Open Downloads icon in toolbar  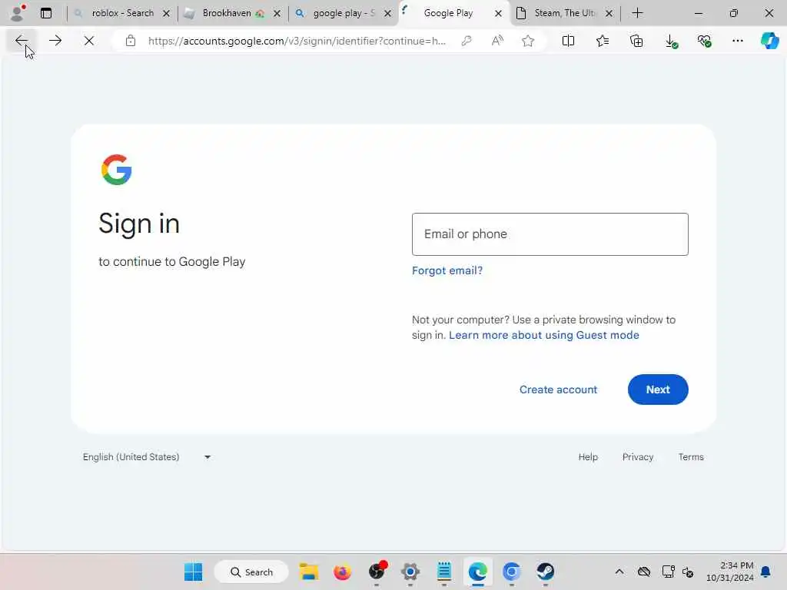click(x=671, y=41)
